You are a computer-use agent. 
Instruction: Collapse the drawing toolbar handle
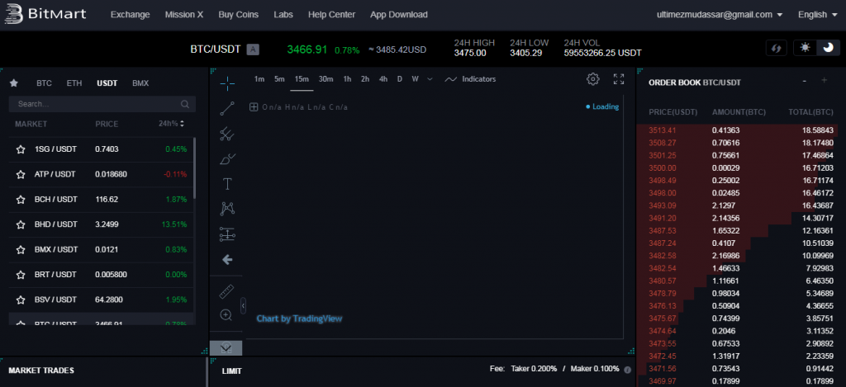(x=243, y=305)
